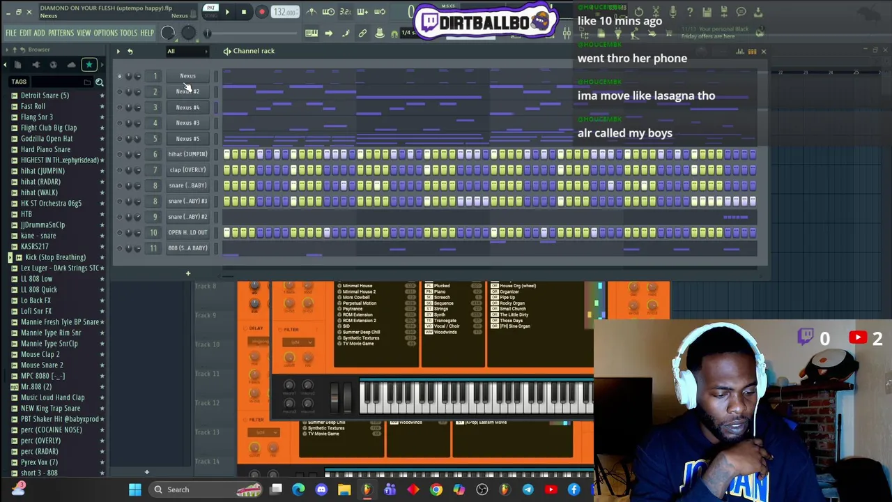The height and width of the screenshot is (502, 892).
Task: Open the FILE menu
Action: pyautogui.click(x=11, y=33)
